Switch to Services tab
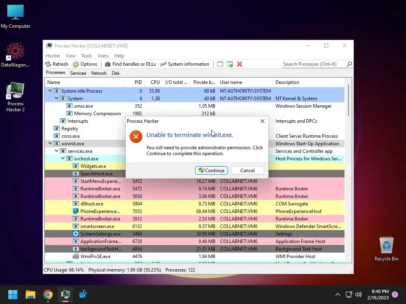Image resolution: width=406 pixels, height=304 pixels. [78, 73]
